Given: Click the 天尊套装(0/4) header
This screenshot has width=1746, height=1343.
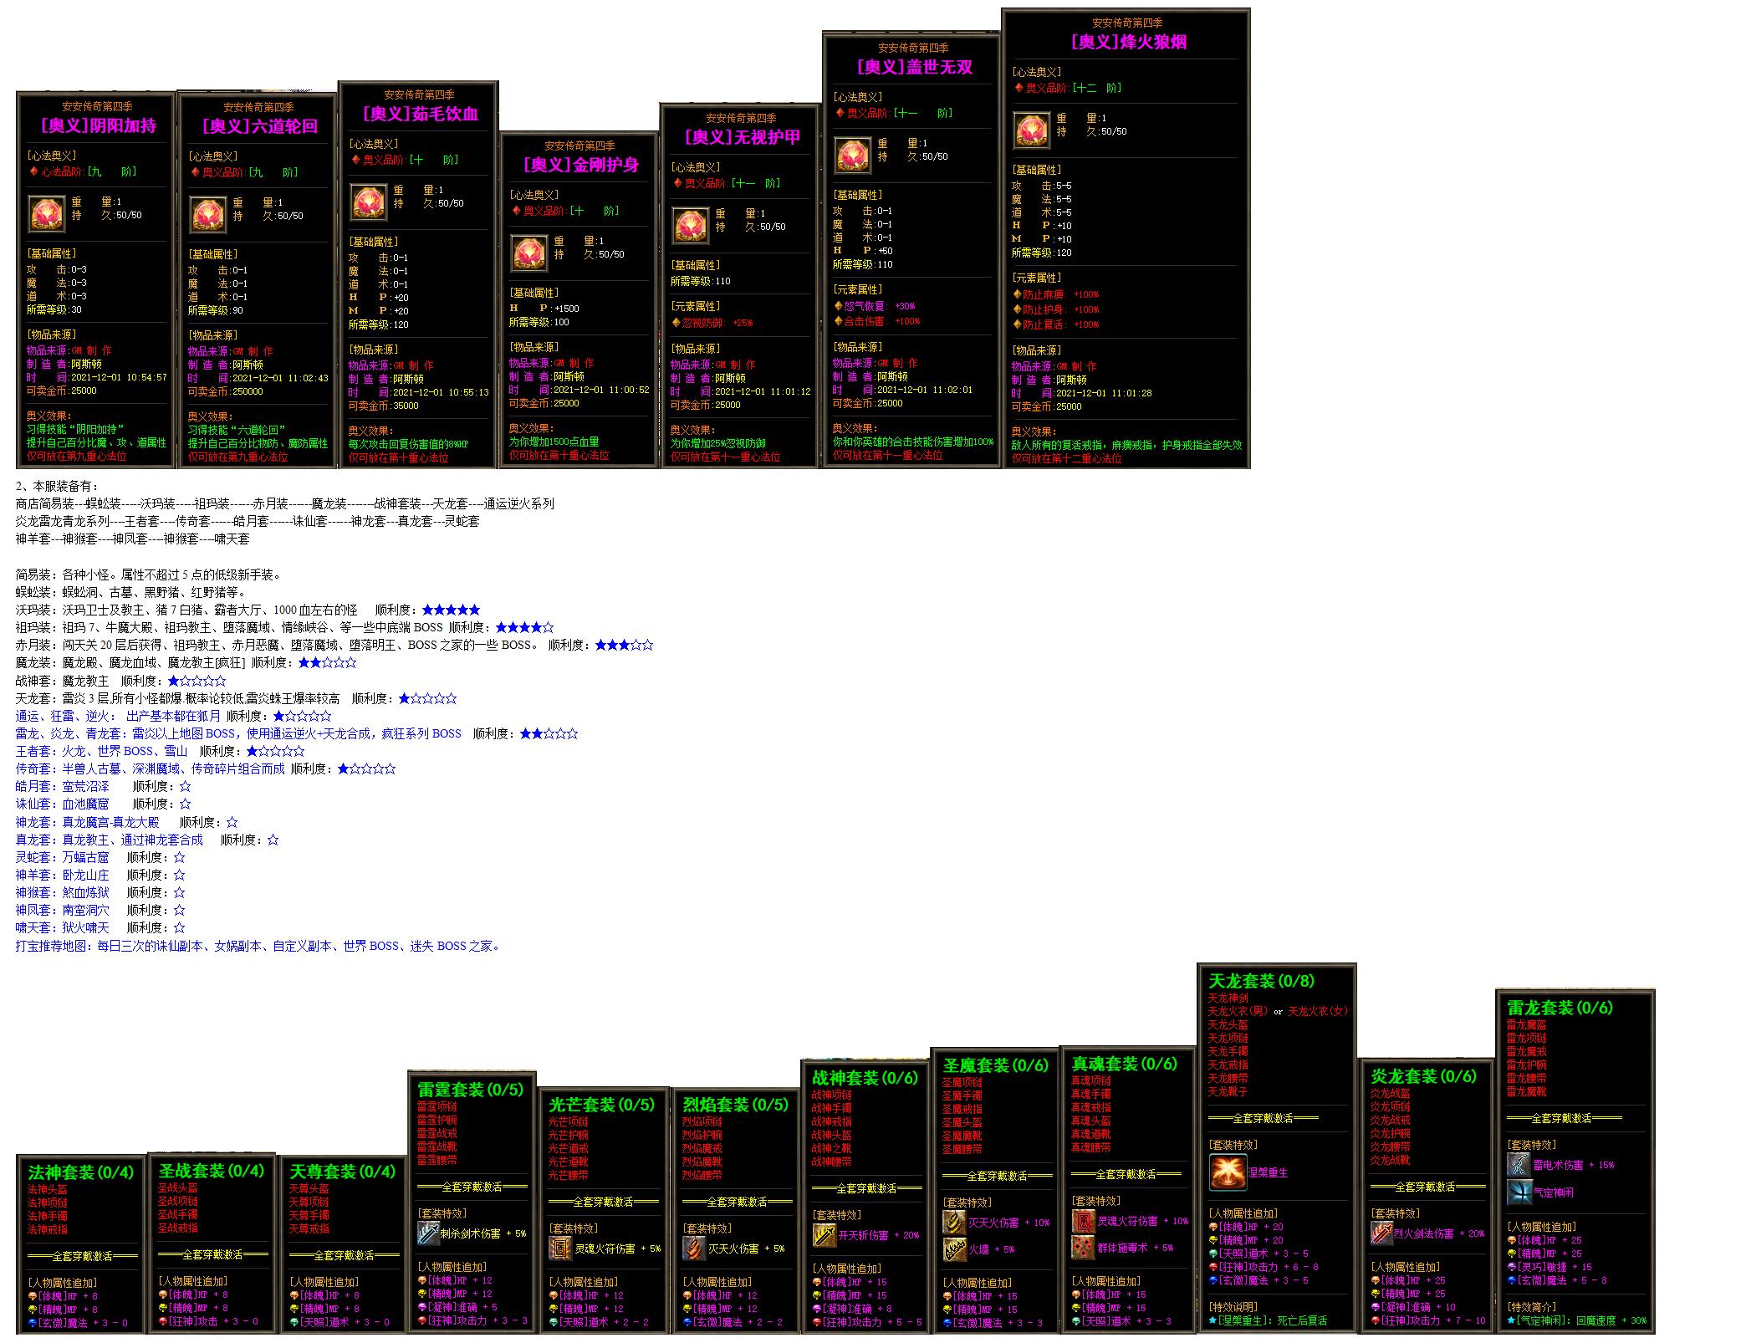Looking at the screenshot, I should tap(342, 1171).
